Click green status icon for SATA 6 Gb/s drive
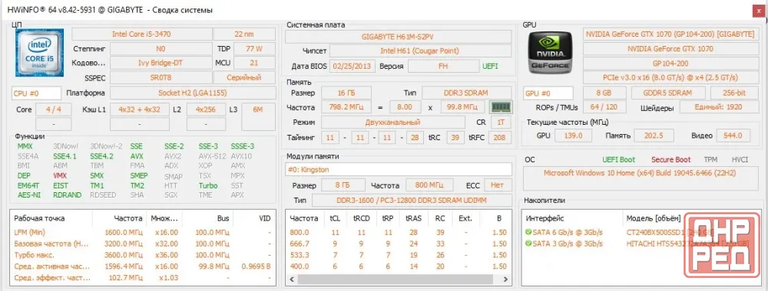 click(528, 232)
